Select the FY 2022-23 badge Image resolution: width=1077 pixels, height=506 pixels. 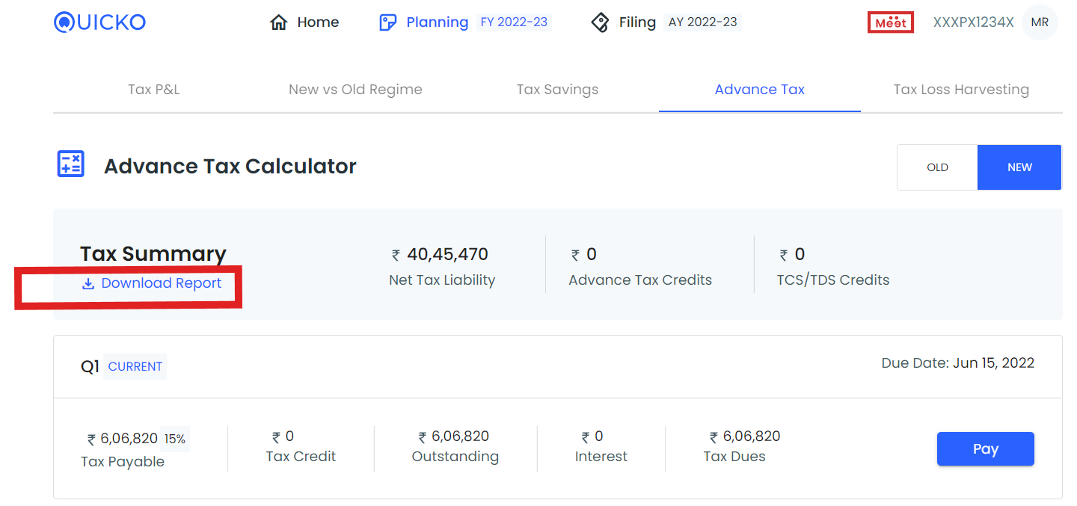click(514, 22)
